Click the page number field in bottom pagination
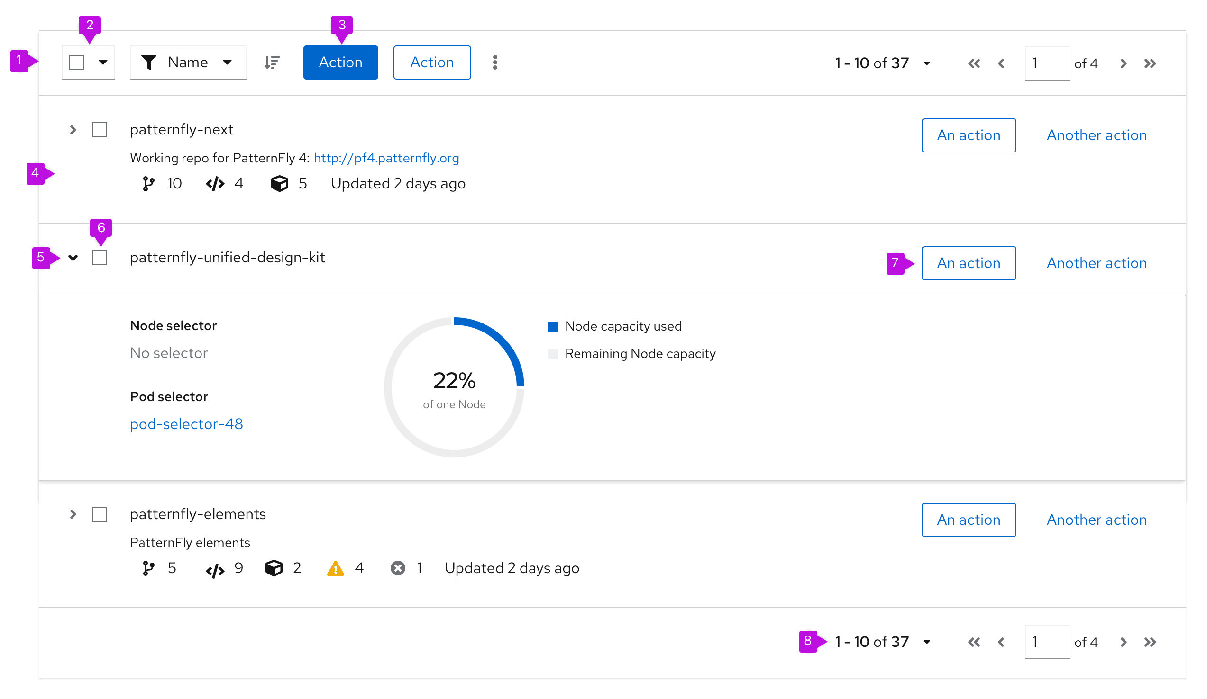The height and width of the screenshot is (699, 1207). [1047, 642]
